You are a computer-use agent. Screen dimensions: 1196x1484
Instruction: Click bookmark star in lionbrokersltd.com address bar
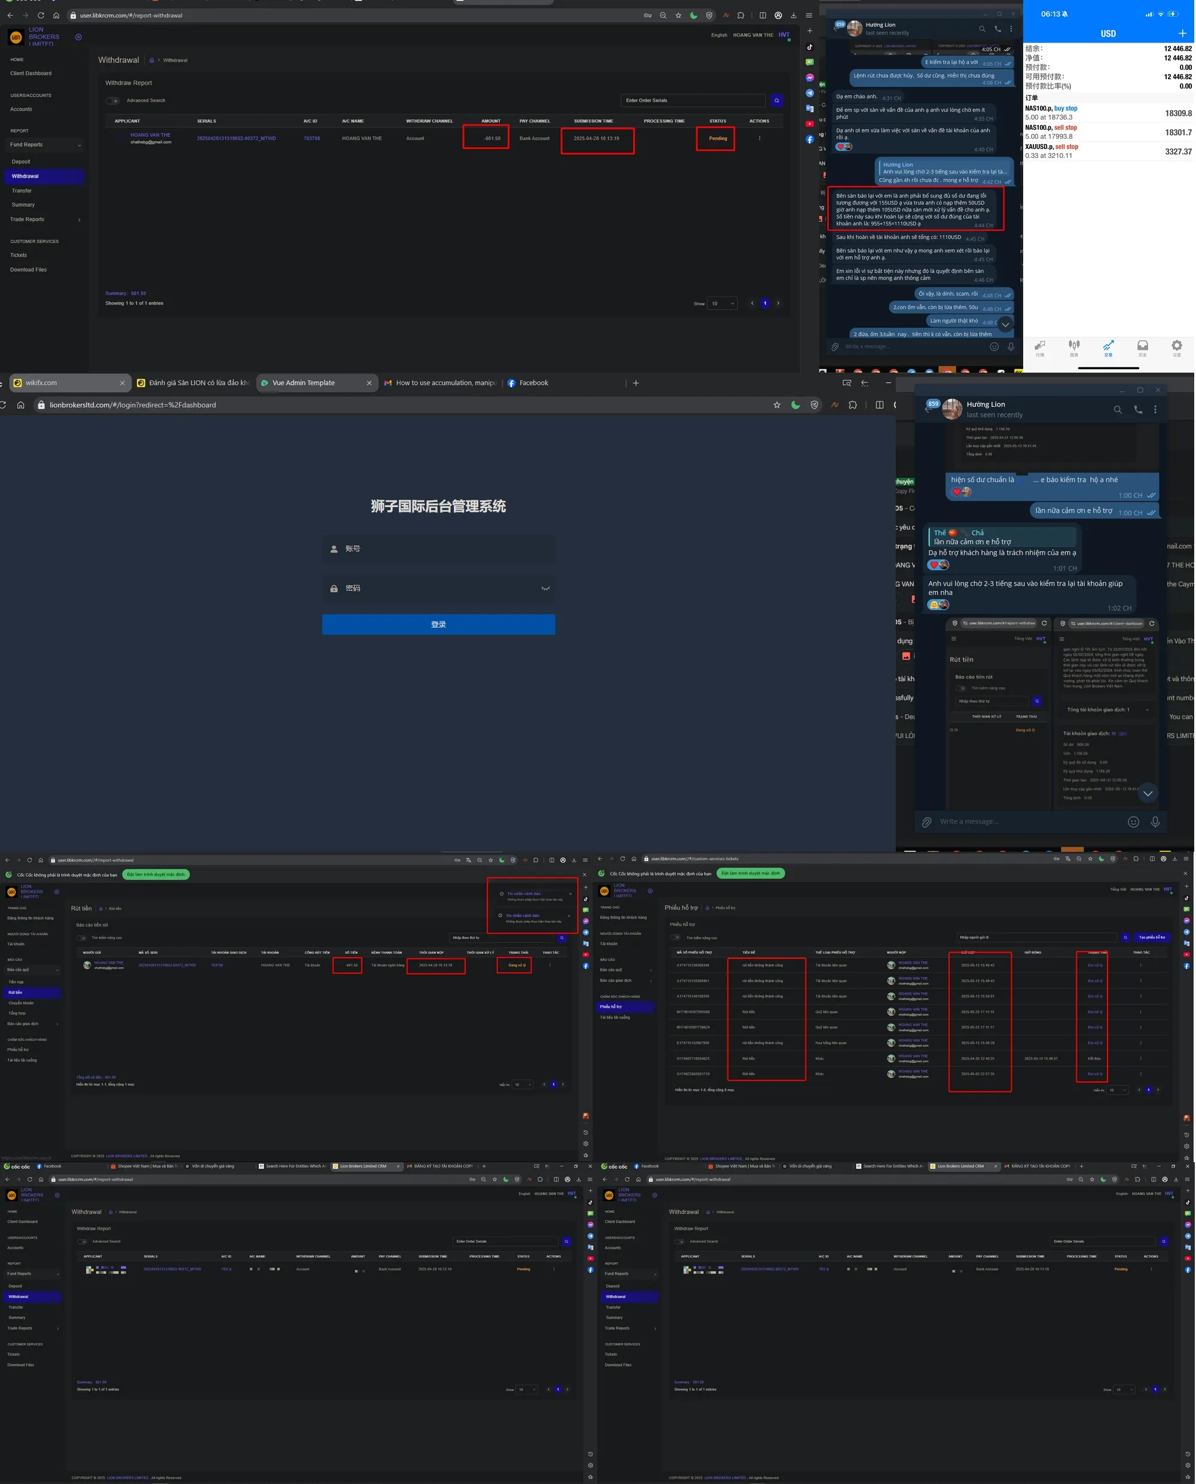coord(777,405)
